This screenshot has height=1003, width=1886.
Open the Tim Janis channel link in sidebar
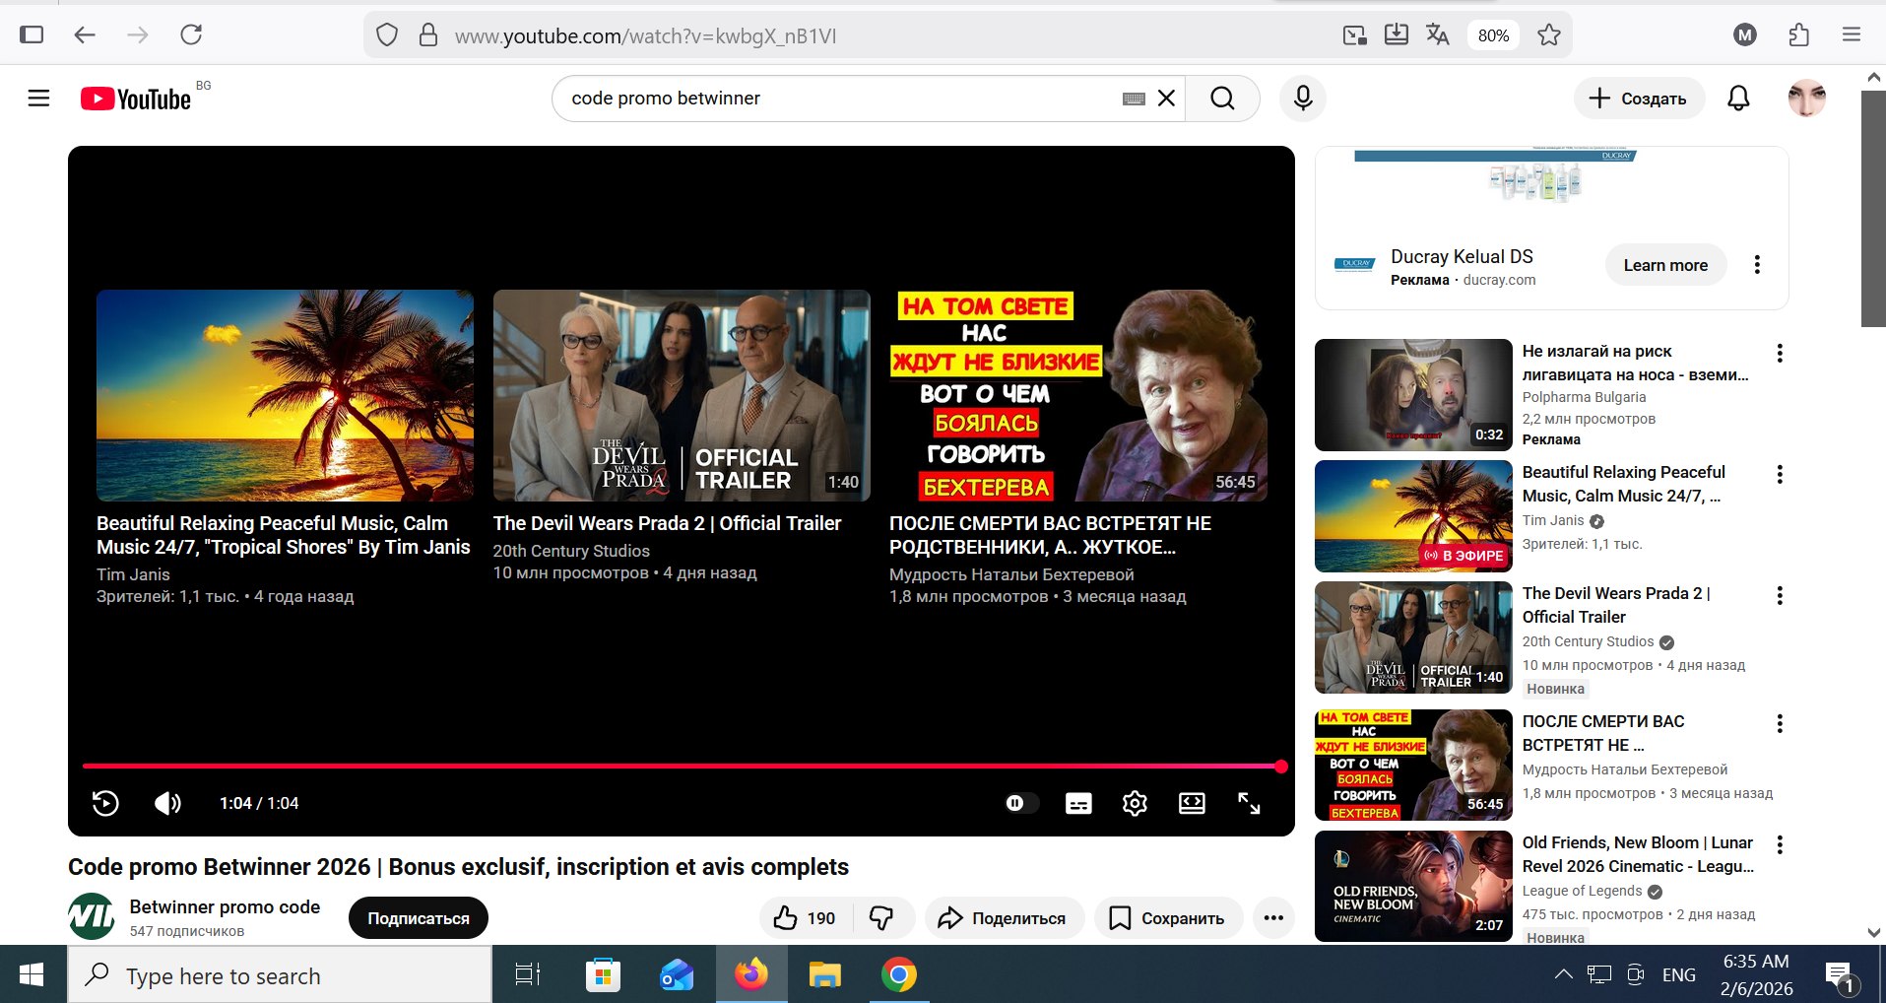1553,520
